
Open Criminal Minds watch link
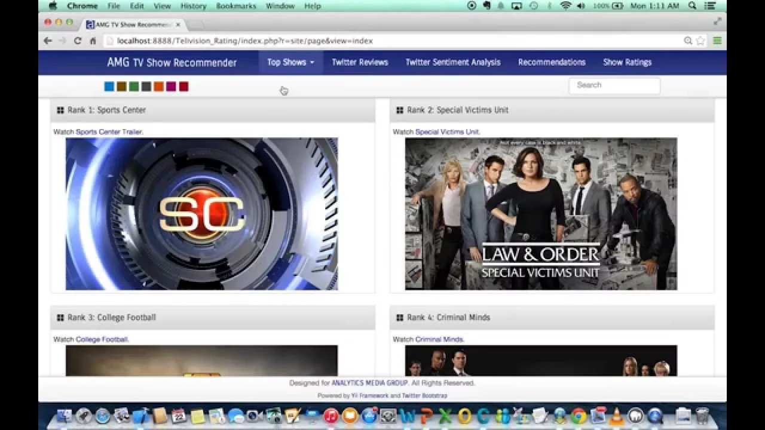click(x=439, y=339)
